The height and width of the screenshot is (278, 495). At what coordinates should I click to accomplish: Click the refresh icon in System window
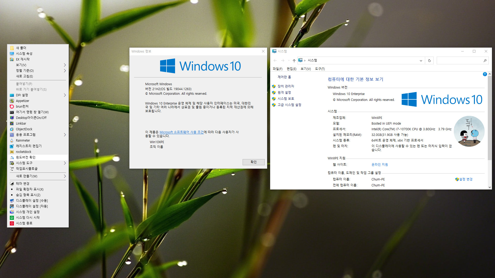[x=429, y=60]
